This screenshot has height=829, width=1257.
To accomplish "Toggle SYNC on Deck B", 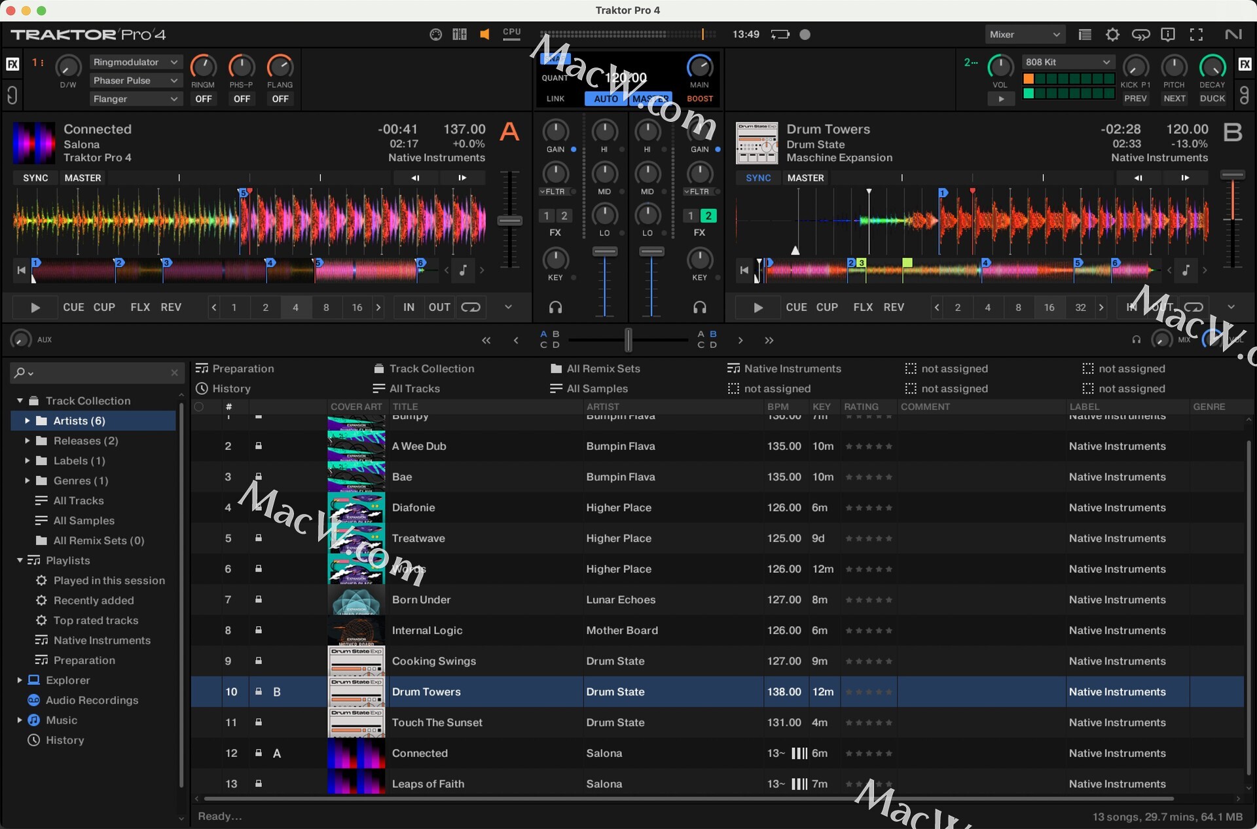I will point(758,178).
